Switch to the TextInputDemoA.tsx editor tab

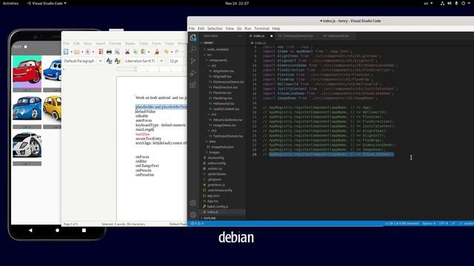(x=298, y=36)
